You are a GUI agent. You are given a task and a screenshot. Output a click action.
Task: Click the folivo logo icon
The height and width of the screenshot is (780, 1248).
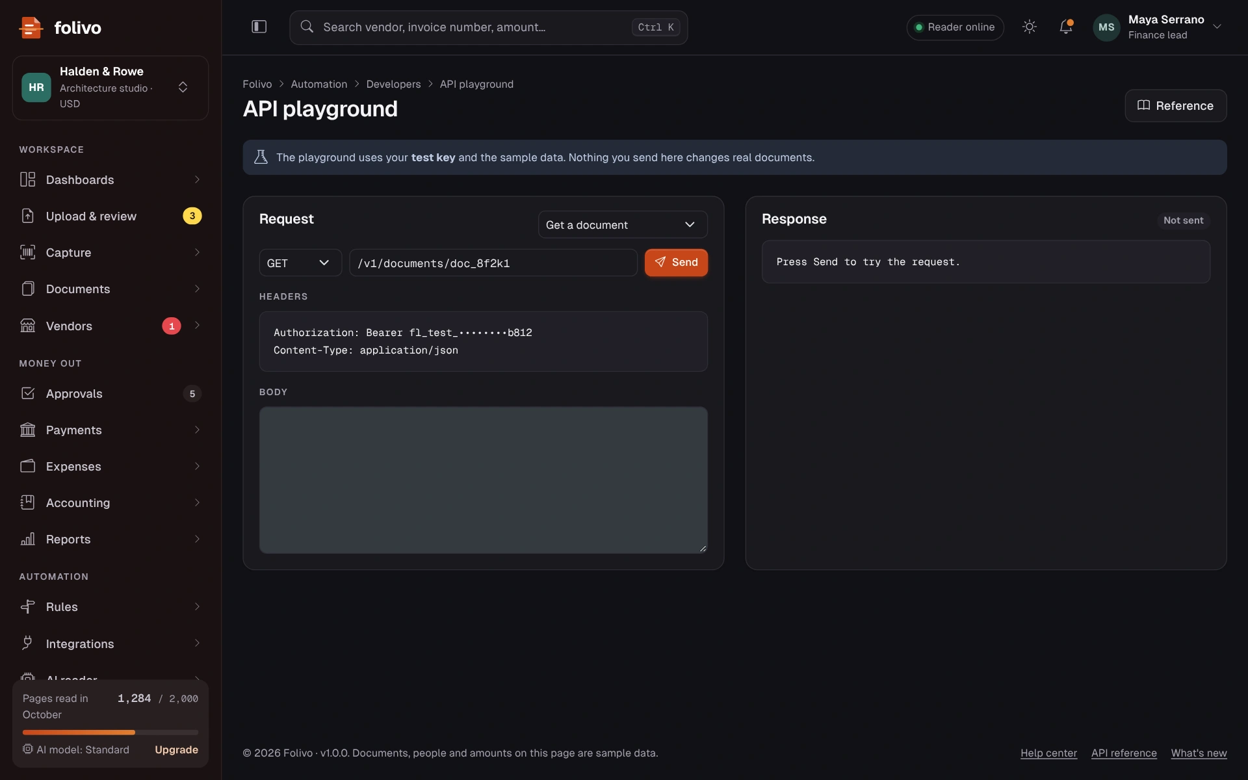click(x=31, y=27)
